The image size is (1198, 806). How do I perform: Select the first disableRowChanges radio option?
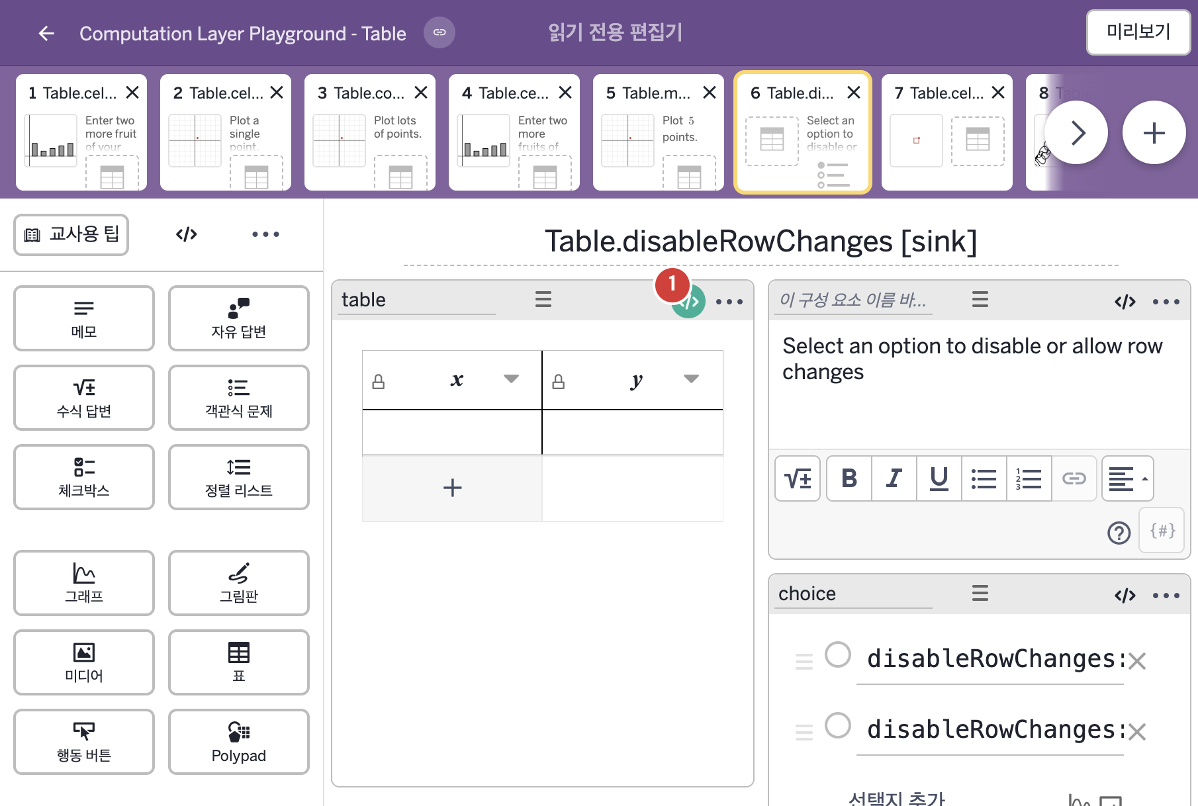[838, 655]
